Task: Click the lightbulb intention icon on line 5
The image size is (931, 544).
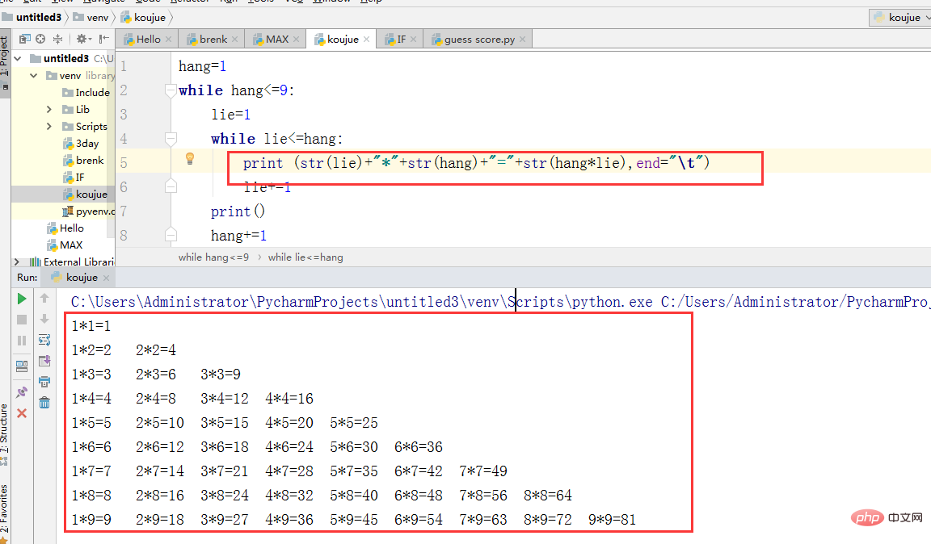Action: click(x=190, y=158)
